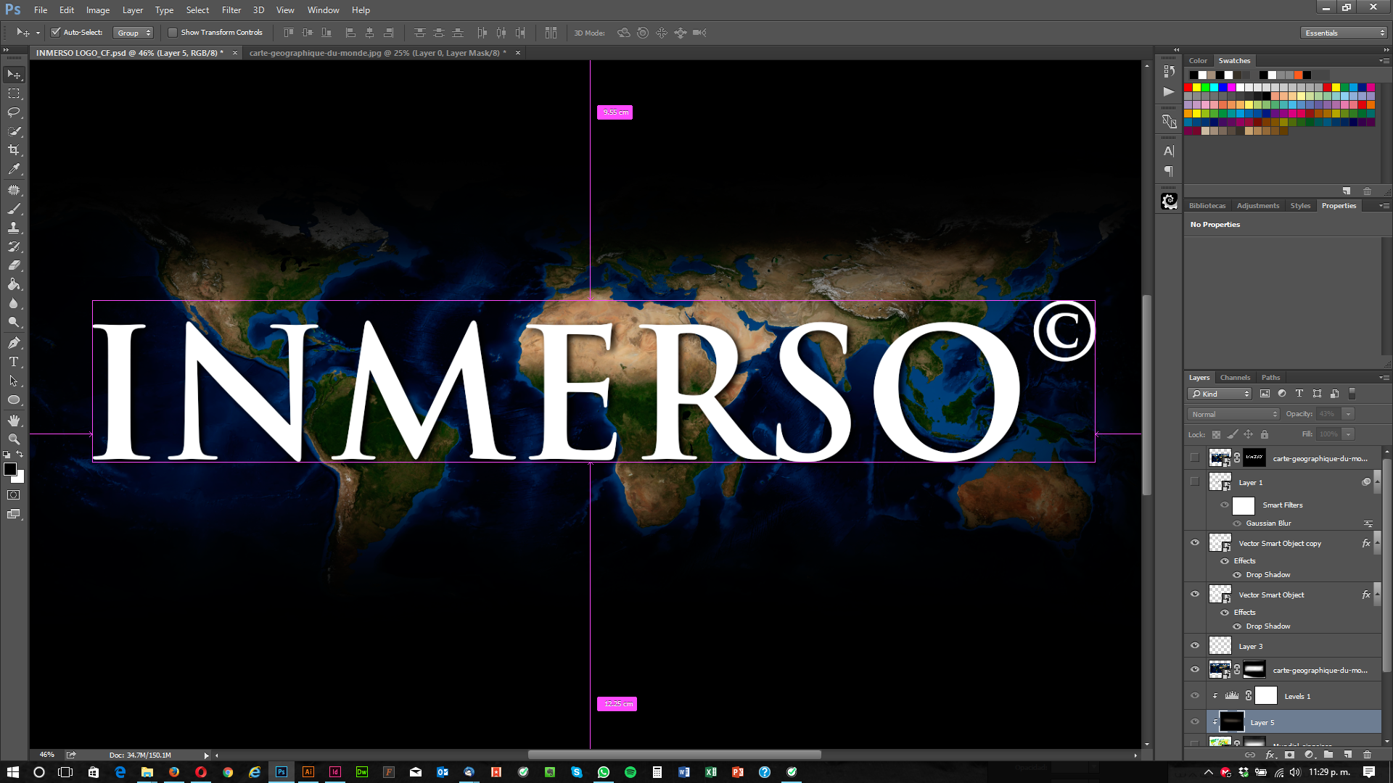Open the Essentials workspace dropdown
1393x783 pixels.
(1344, 33)
